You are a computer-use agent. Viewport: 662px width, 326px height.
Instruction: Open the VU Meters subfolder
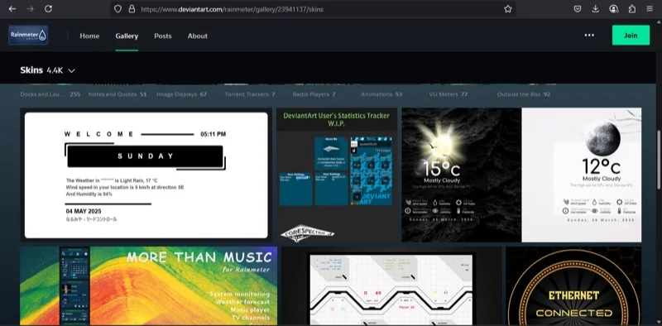pos(448,94)
